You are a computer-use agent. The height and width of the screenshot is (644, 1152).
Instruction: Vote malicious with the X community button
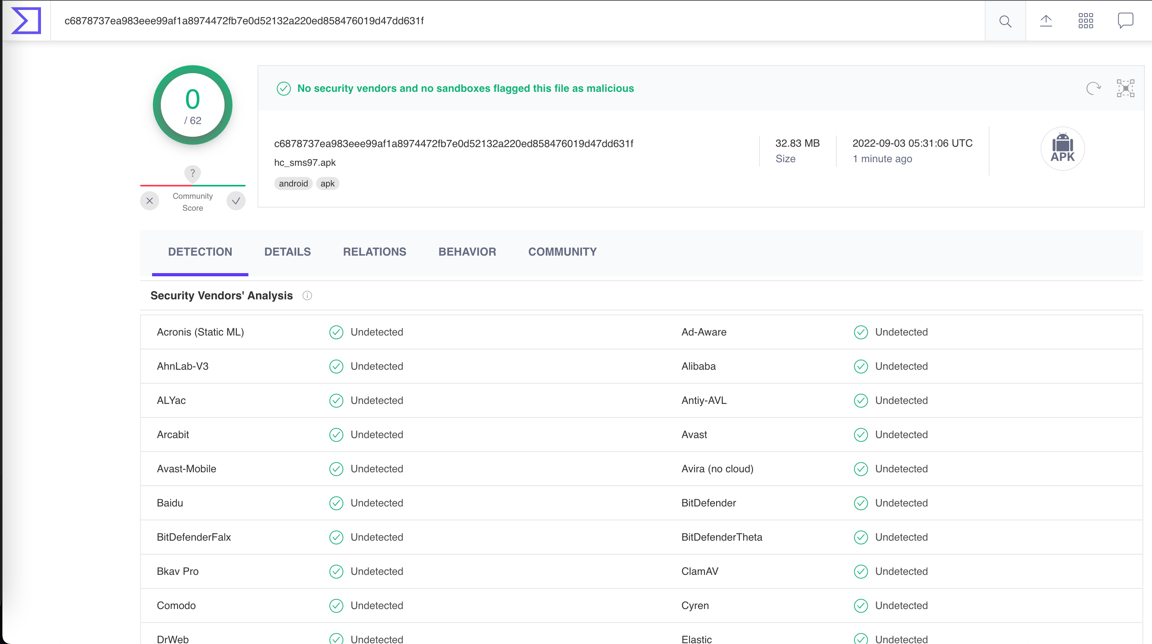click(149, 201)
